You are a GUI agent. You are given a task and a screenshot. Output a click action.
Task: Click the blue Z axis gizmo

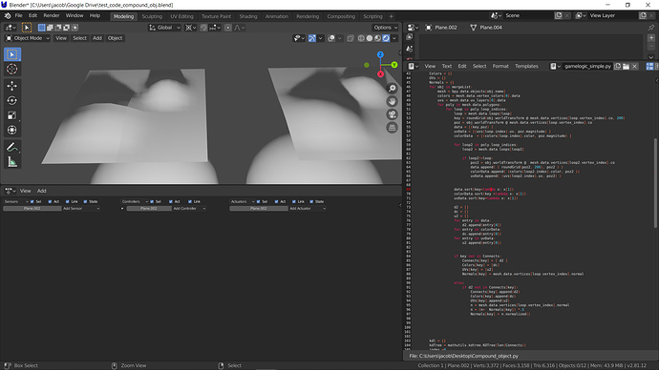[x=380, y=54]
